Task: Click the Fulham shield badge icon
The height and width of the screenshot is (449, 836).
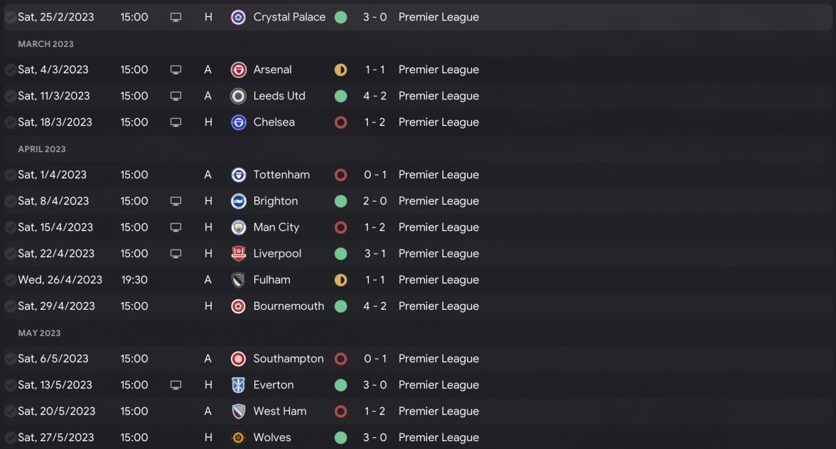Action: (238, 280)
